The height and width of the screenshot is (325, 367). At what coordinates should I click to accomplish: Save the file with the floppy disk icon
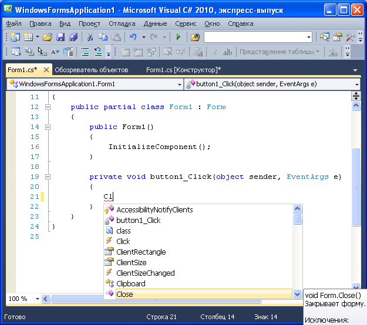(60, 37)
